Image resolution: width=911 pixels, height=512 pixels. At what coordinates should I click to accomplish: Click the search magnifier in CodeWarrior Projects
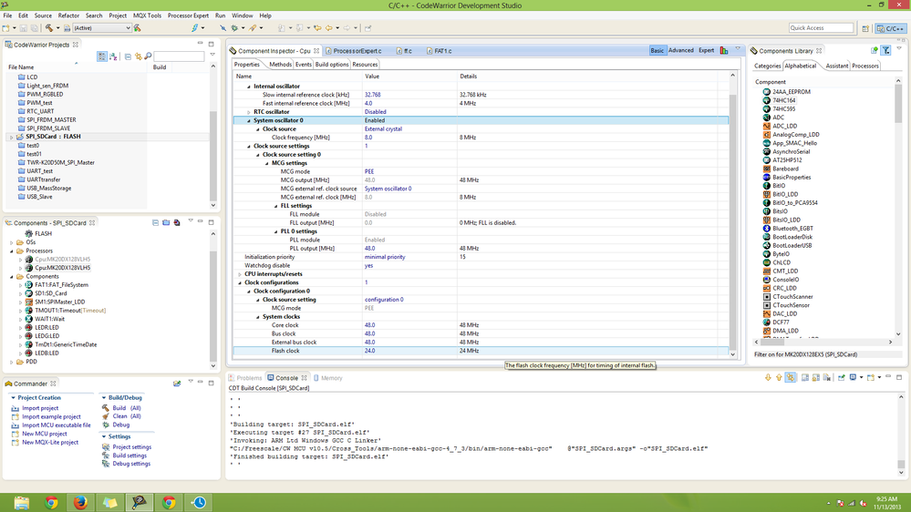(x=148, y=56)
